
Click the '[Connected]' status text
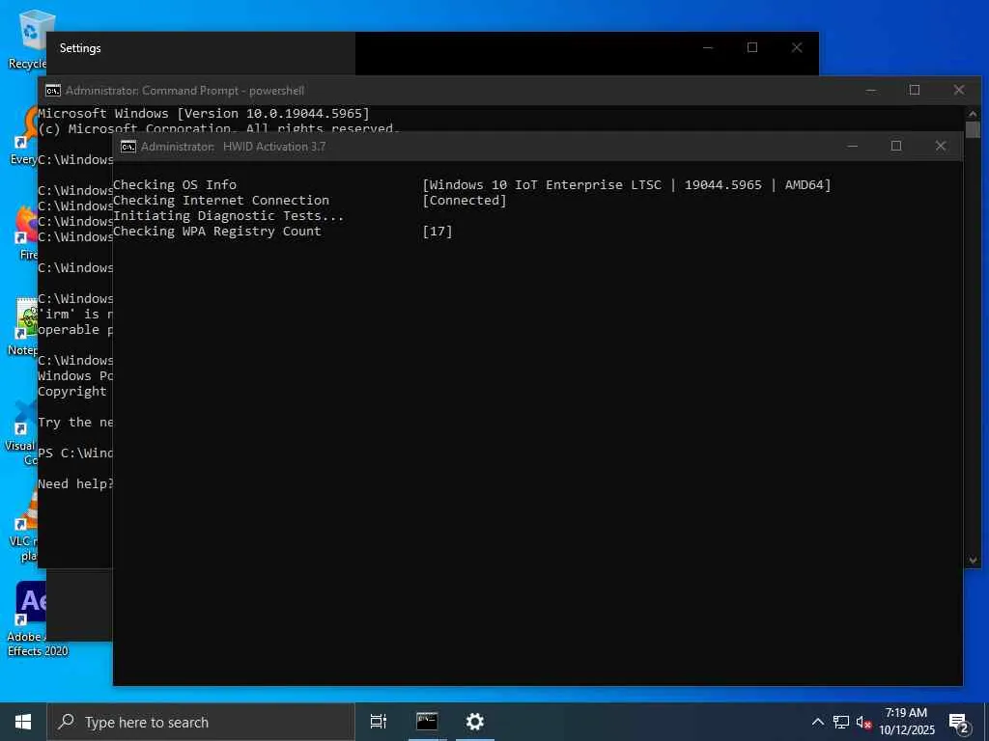pyautogui.click(x=465, y=201)
